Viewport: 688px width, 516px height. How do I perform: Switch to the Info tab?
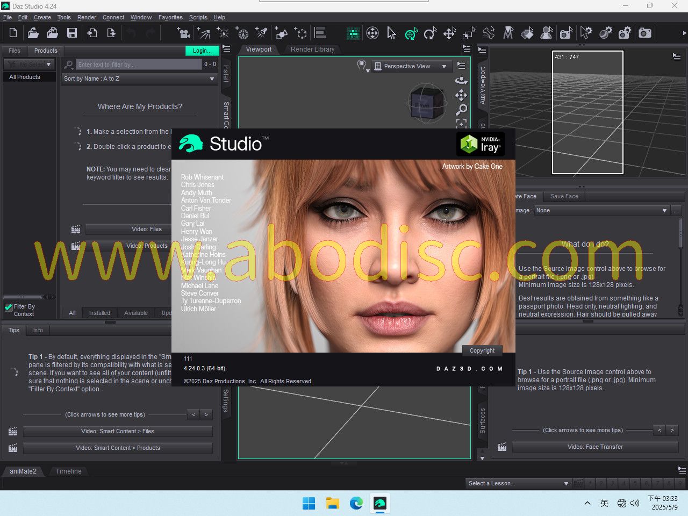(x=38, y=330)
